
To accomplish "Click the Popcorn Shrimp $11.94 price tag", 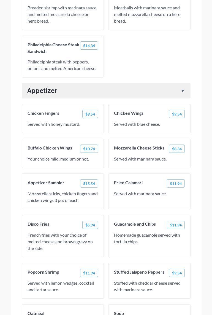I will point(89,273).
